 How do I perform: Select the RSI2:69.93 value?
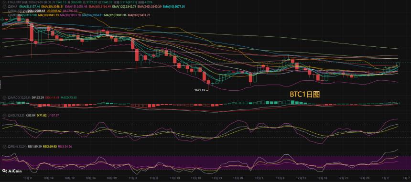pyautogui.click(x=50, y=147)
